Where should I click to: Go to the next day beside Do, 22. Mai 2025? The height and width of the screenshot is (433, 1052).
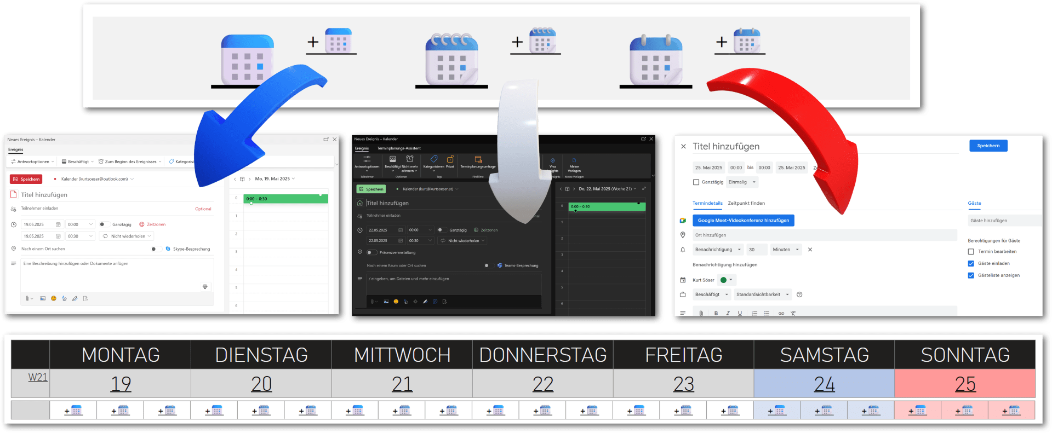(x=574, y=189)
